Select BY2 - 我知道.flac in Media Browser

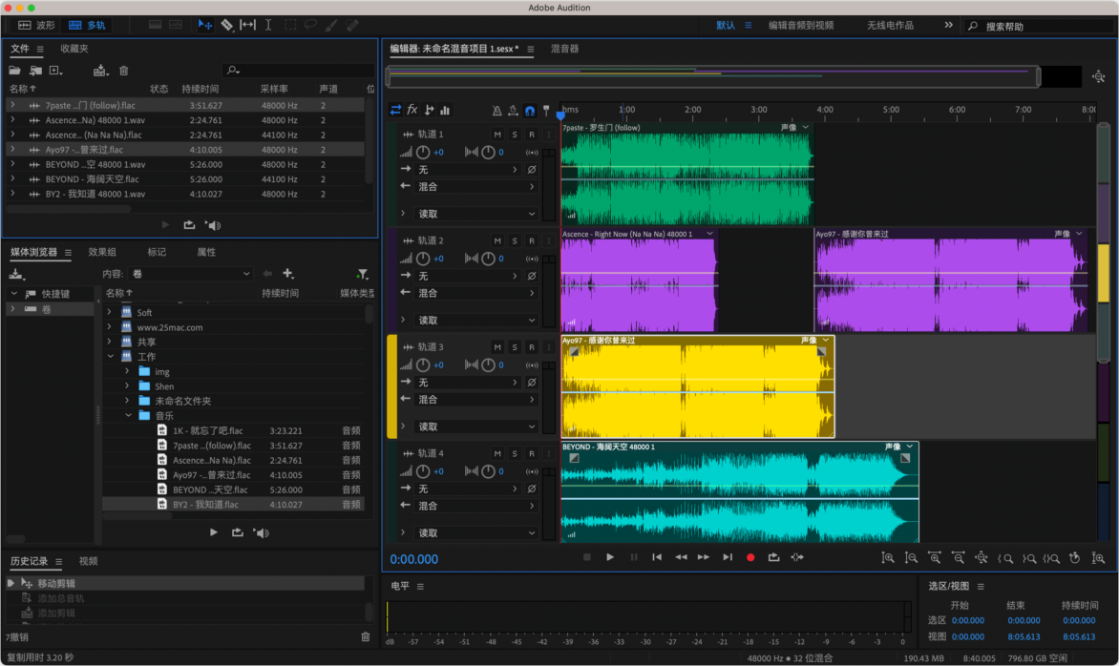(233, 504)
